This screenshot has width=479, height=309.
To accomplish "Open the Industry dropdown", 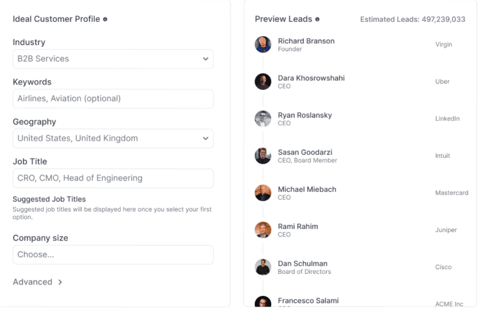I will [113, 59].
